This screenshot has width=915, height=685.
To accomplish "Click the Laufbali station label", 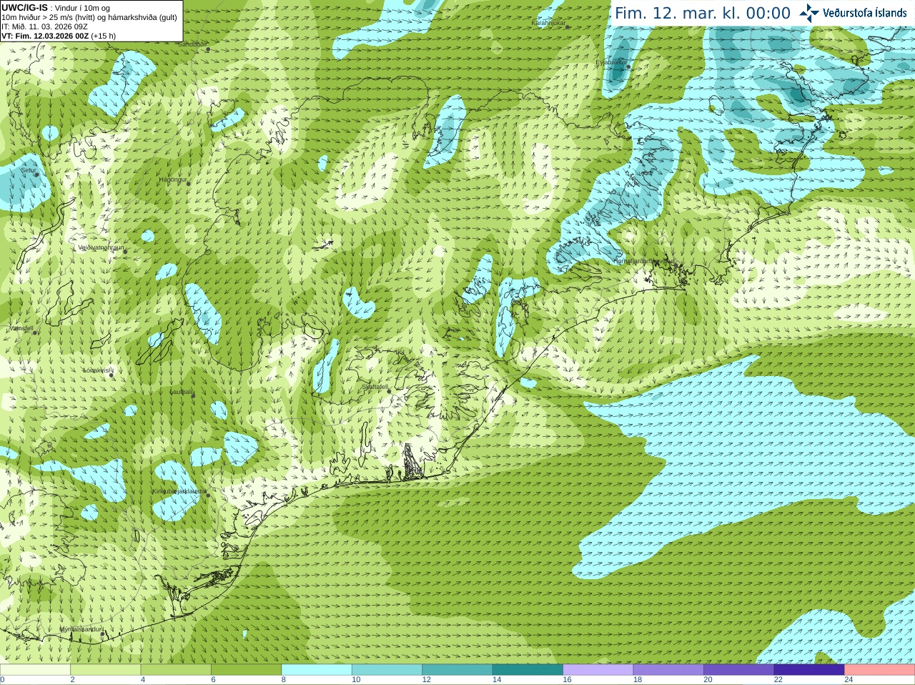I will [x=181, y=392].
